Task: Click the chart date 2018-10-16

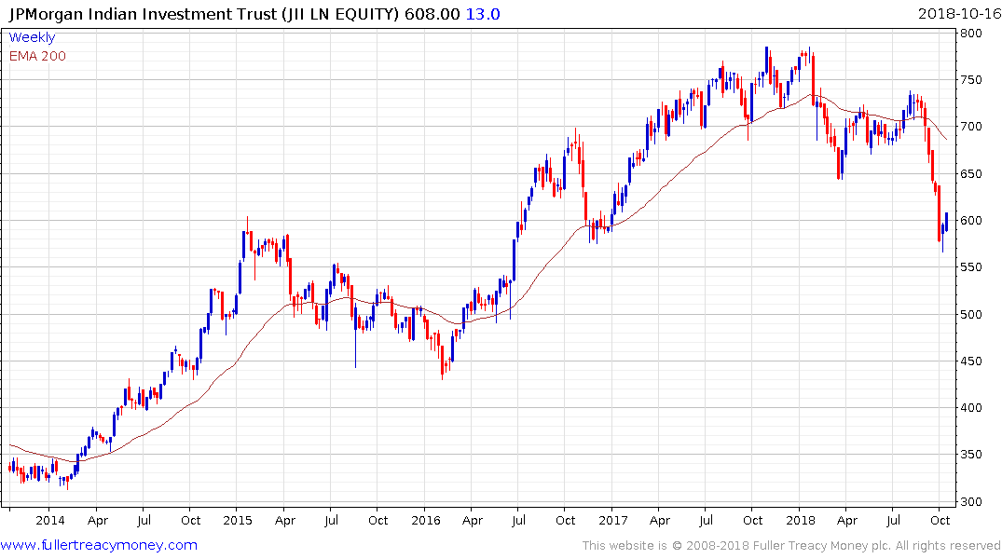Action: tap(959, 14)
